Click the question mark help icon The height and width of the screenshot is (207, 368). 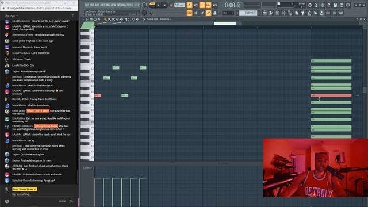(328, 5)
